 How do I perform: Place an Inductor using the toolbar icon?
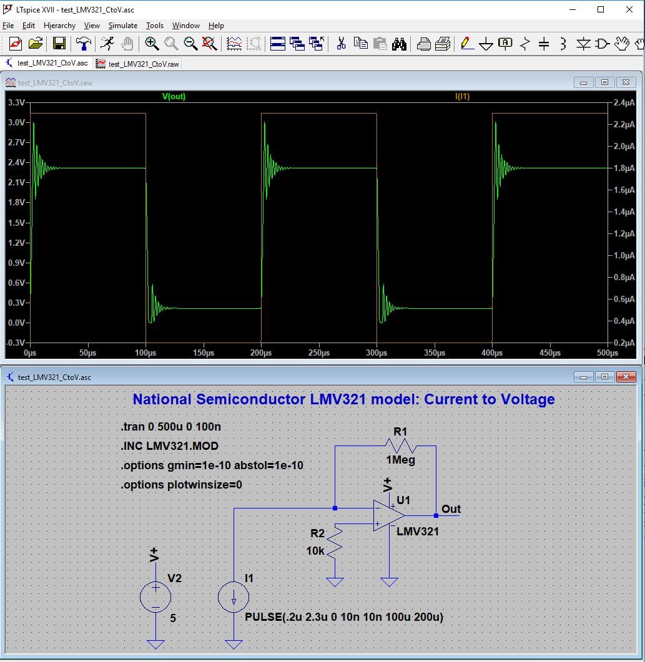click(x=561, y=44)
